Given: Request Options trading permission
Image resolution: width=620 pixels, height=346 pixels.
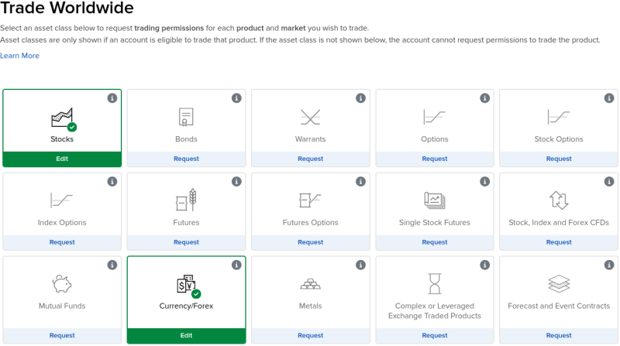Looking at the screenshot, I should (434, 159).
